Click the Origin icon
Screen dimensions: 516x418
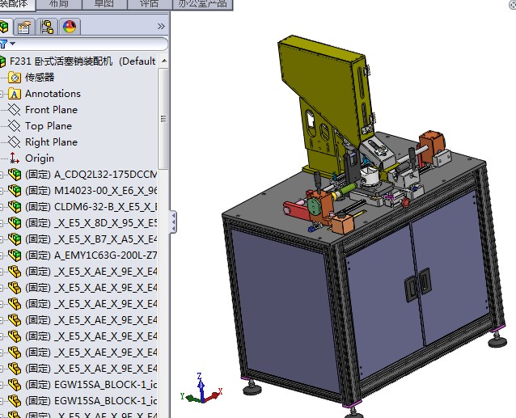14,158
